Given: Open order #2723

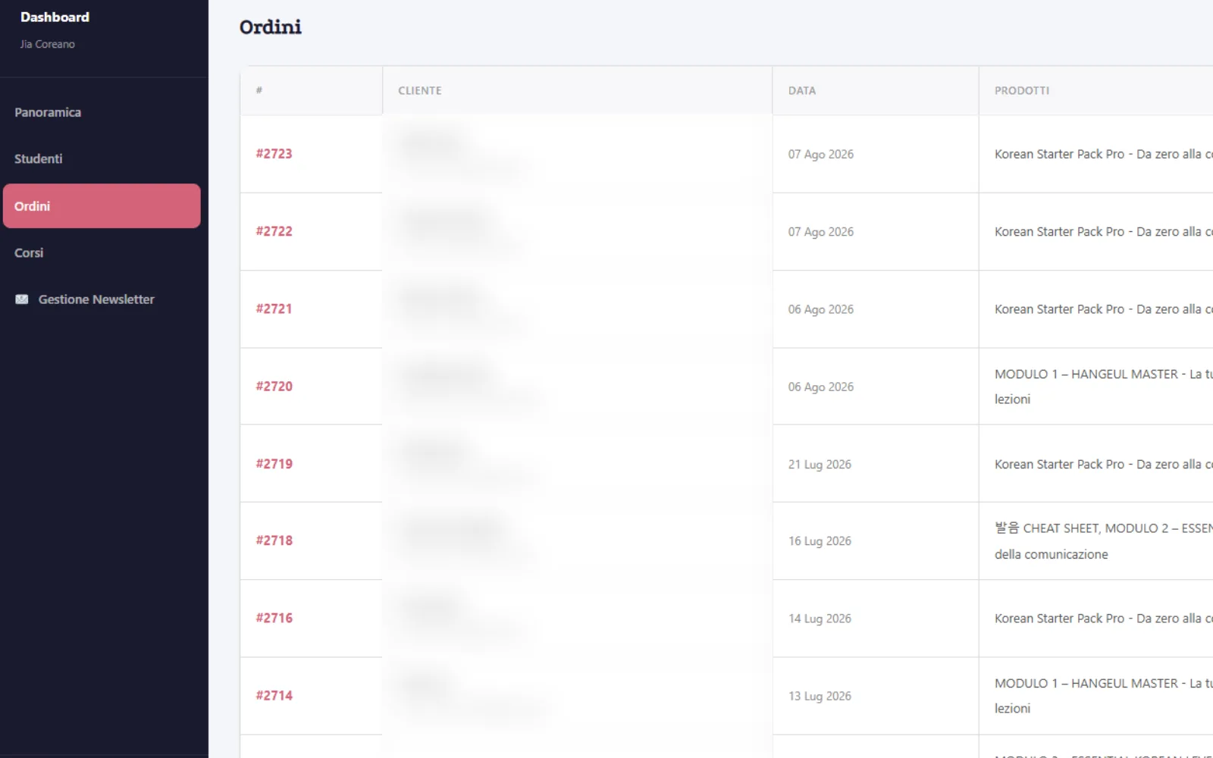Looking at the screenshot, I should (274, 154).
